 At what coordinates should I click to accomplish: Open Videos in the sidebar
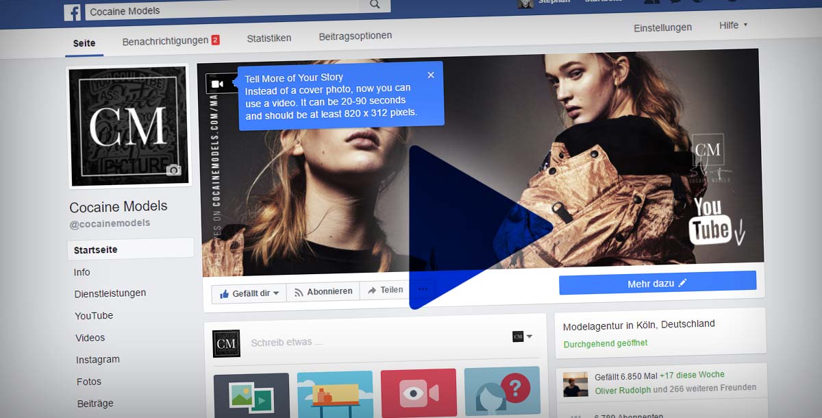pos(90,338)
